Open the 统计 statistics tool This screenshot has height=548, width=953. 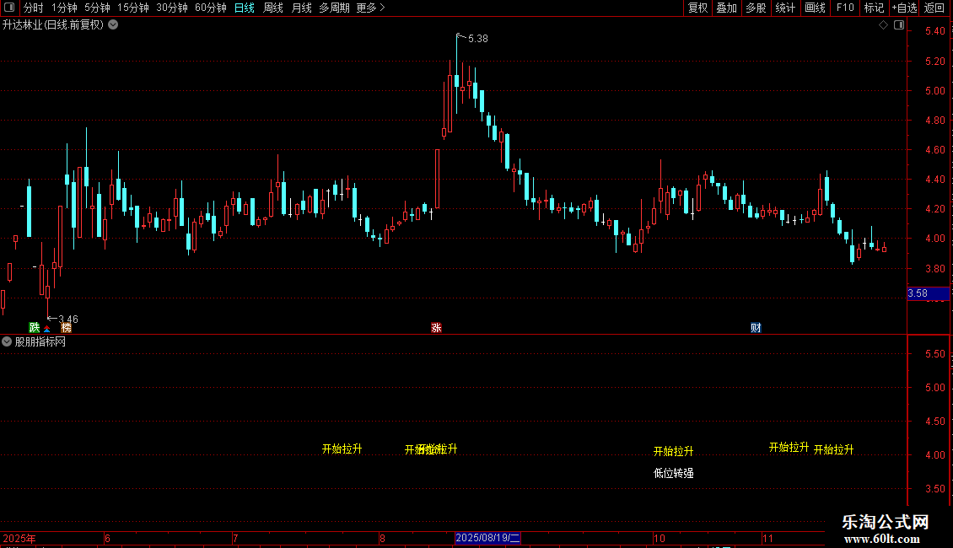coord(784,8)
